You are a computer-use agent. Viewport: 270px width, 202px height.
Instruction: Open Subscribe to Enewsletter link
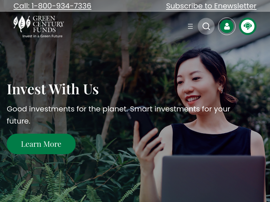click(x=211, y=6)
